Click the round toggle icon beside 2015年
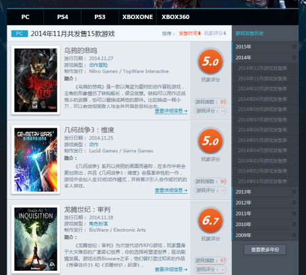 (294, 46)
